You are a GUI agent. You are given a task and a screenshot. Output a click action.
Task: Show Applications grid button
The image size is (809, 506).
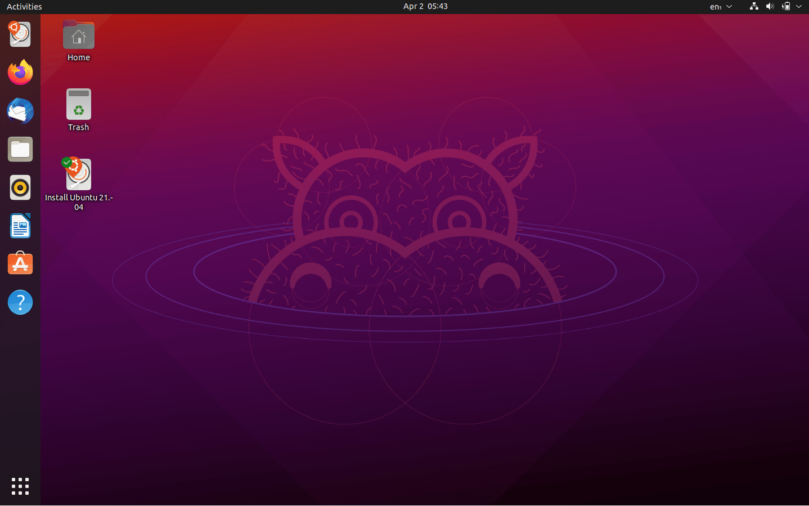pyautogui.click(x=20, y=486)
